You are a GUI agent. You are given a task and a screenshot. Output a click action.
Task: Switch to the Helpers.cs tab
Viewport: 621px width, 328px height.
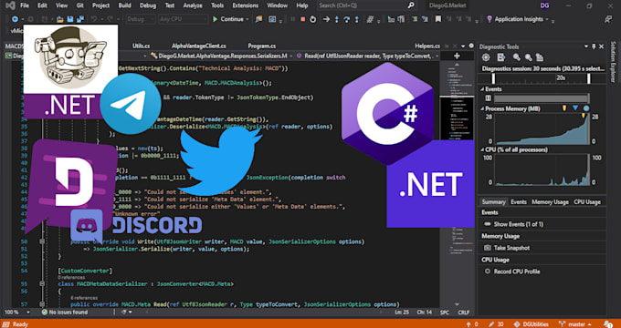tap(427, 46)
